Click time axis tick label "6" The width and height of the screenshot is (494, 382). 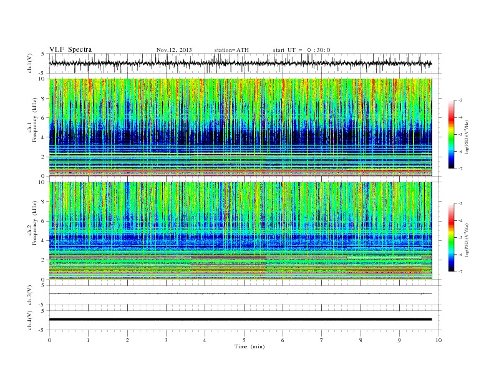point(283,340)
